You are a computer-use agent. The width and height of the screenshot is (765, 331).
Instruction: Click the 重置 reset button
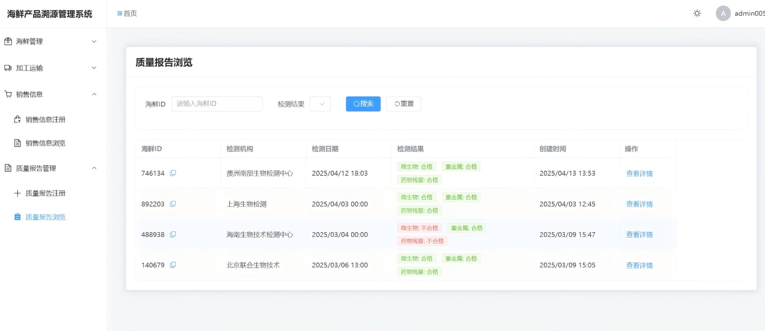pyautogui.click(x=404, y=104)
